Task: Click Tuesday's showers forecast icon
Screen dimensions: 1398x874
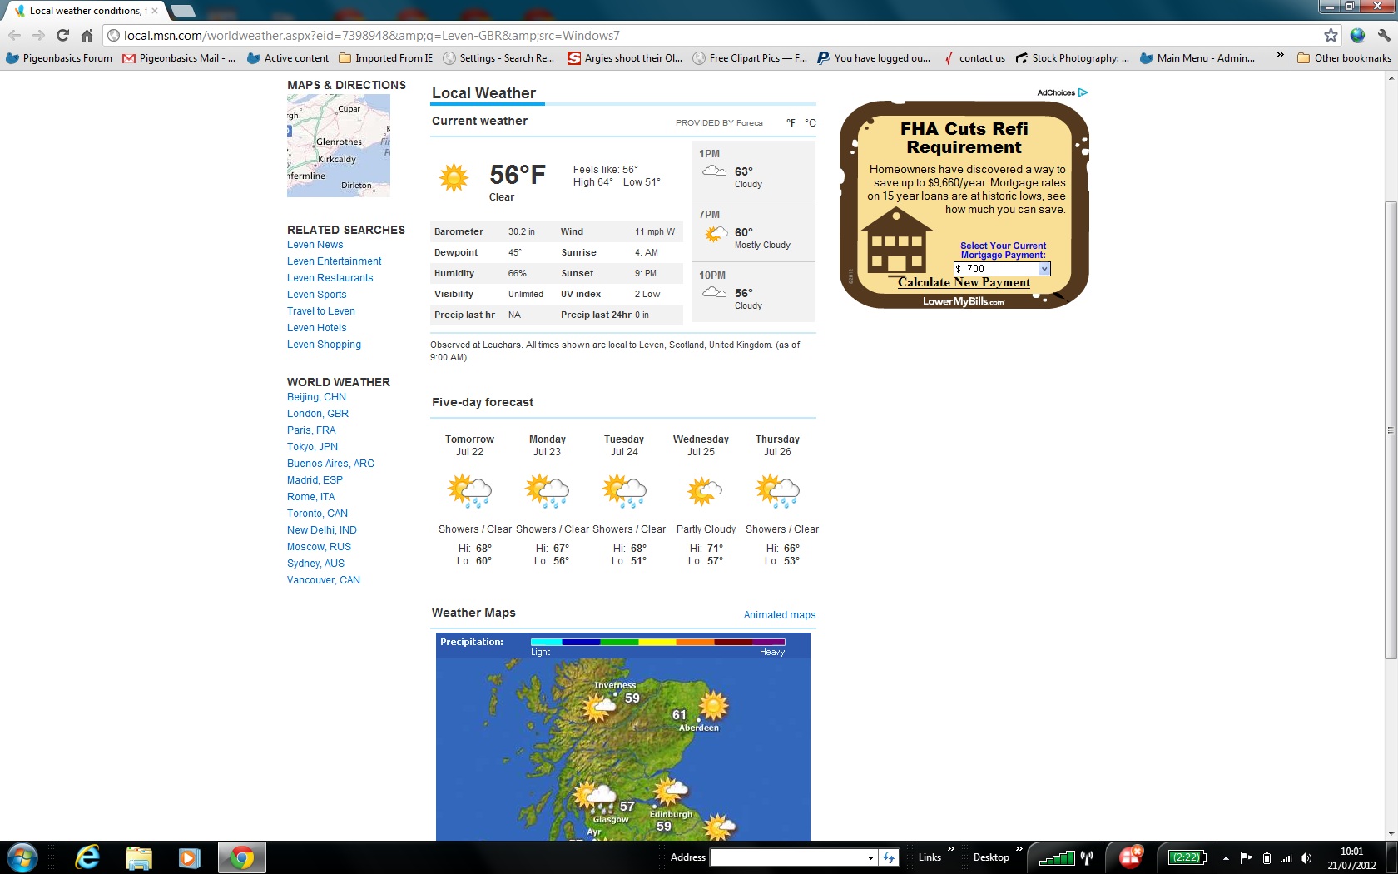Action: coord(624,490)
